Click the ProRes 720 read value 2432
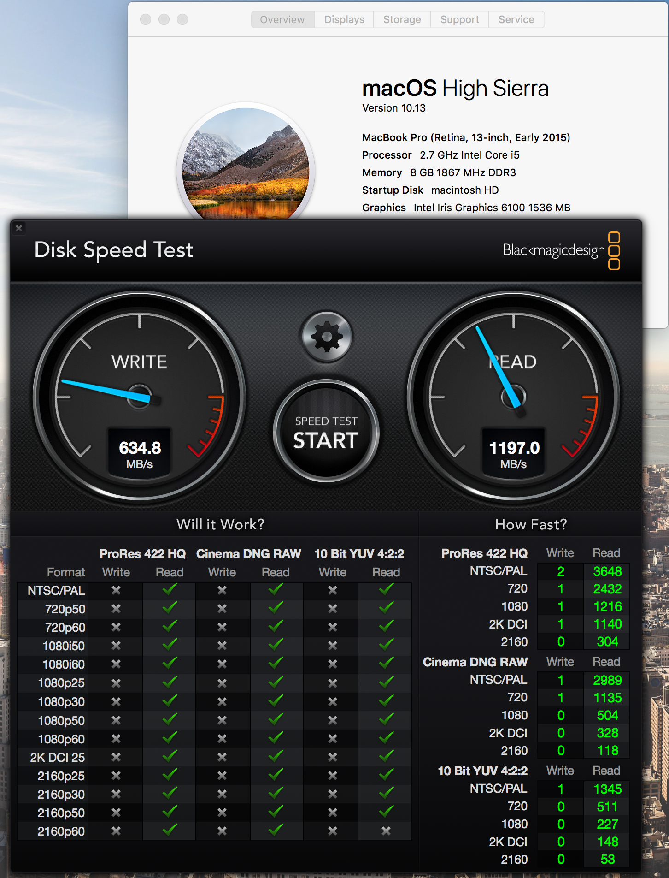This screenshot has height=878, width=669. (607, 589)
